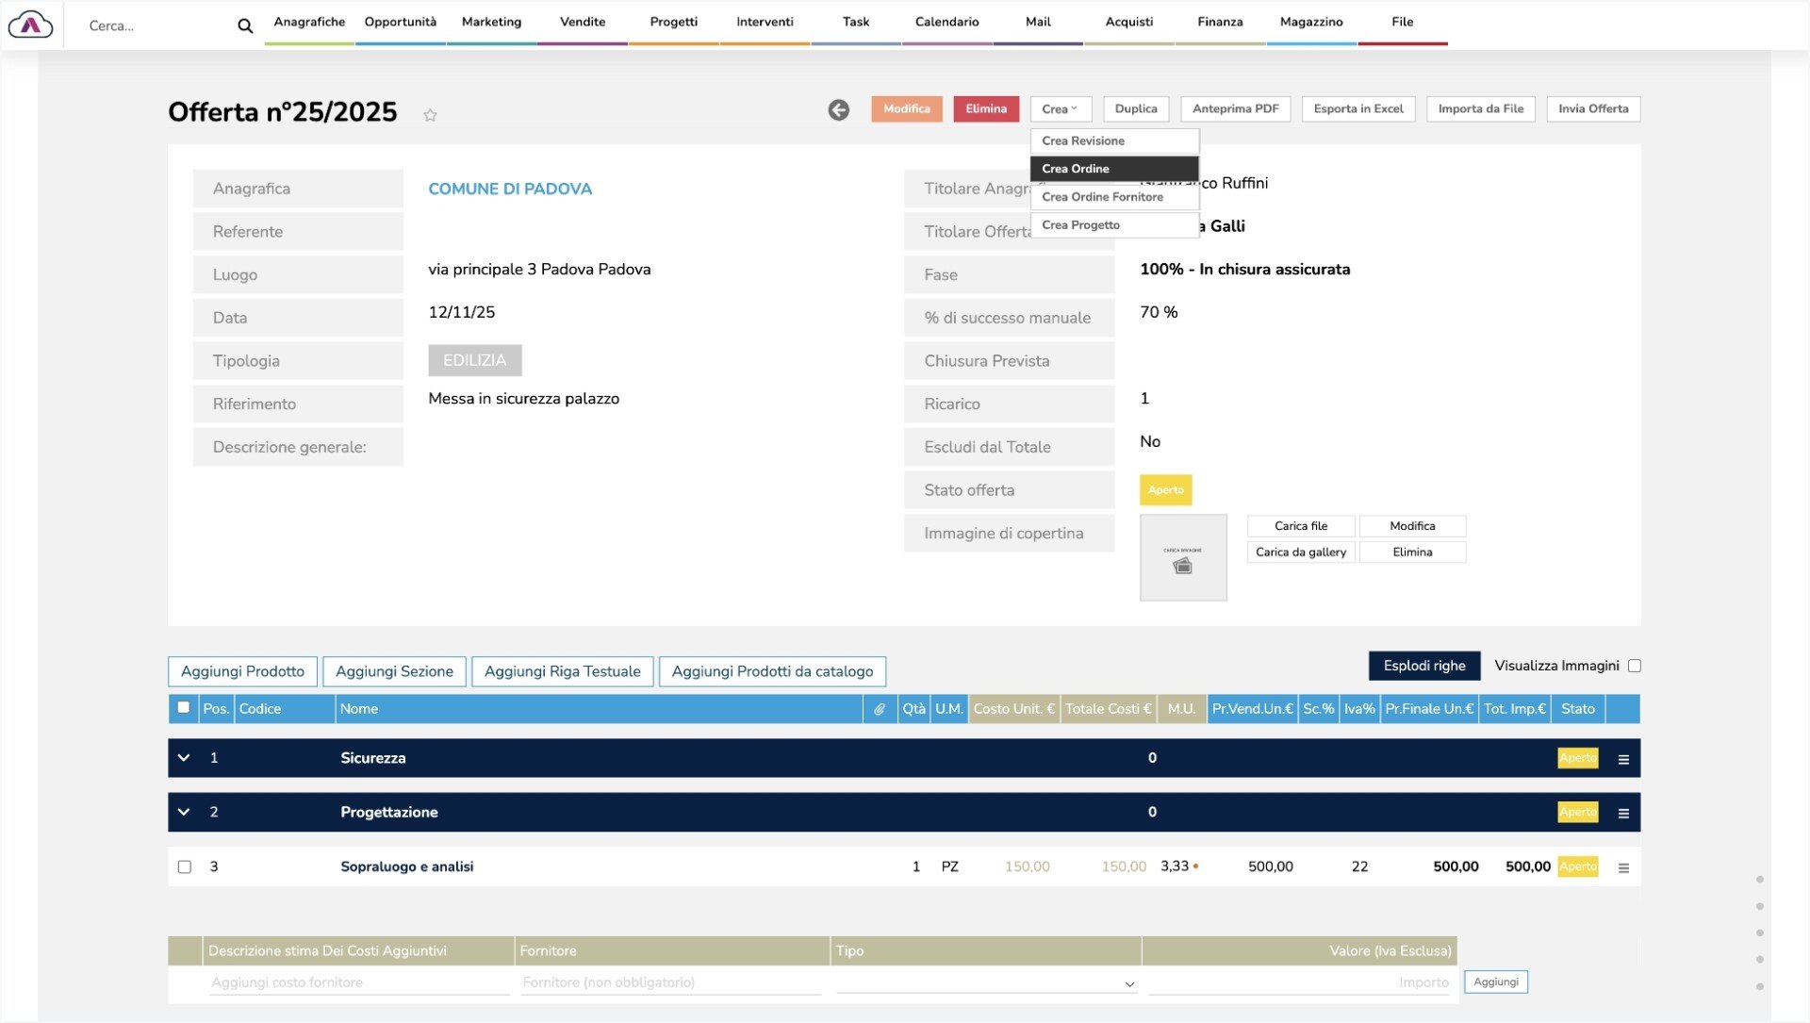Click the cloud logo home icon
The height and width of the screenshot is (1023, 1810).
[30, 25]
